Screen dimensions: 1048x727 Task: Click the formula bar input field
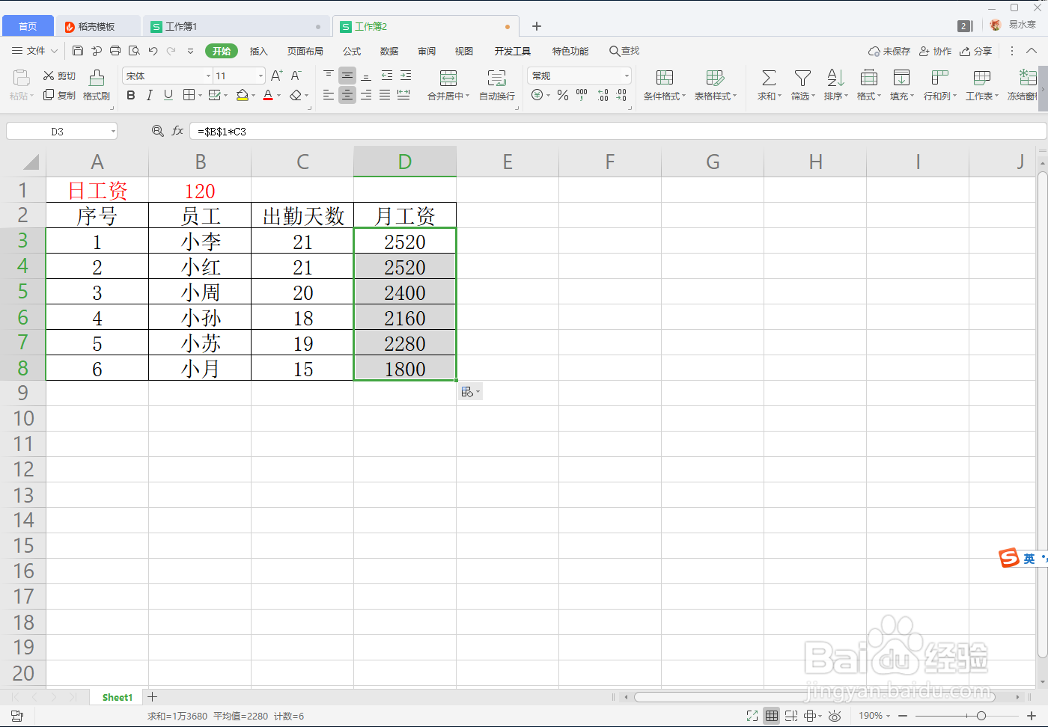tap(618, 131)
